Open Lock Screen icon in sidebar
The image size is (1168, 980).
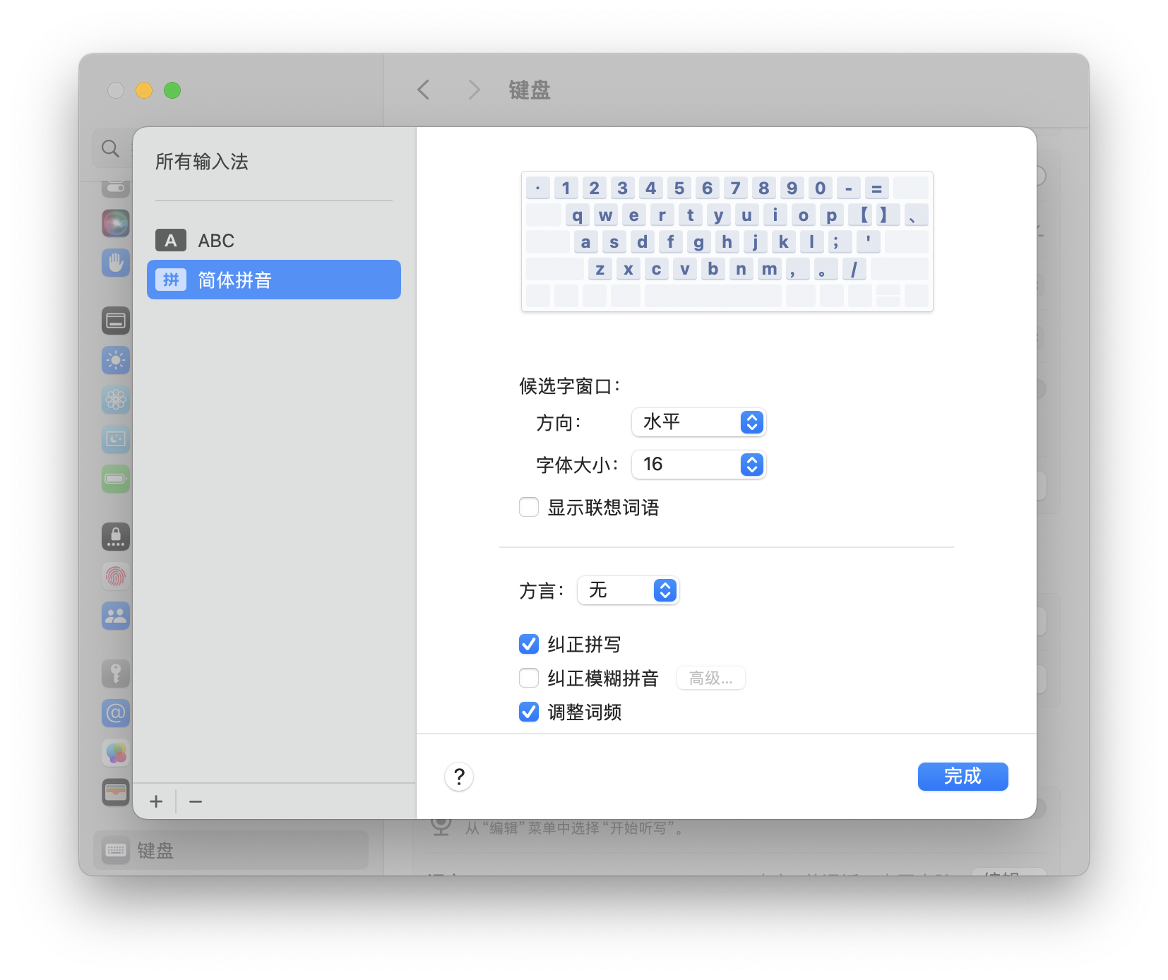pyautogui.click(x=116, y=537)
